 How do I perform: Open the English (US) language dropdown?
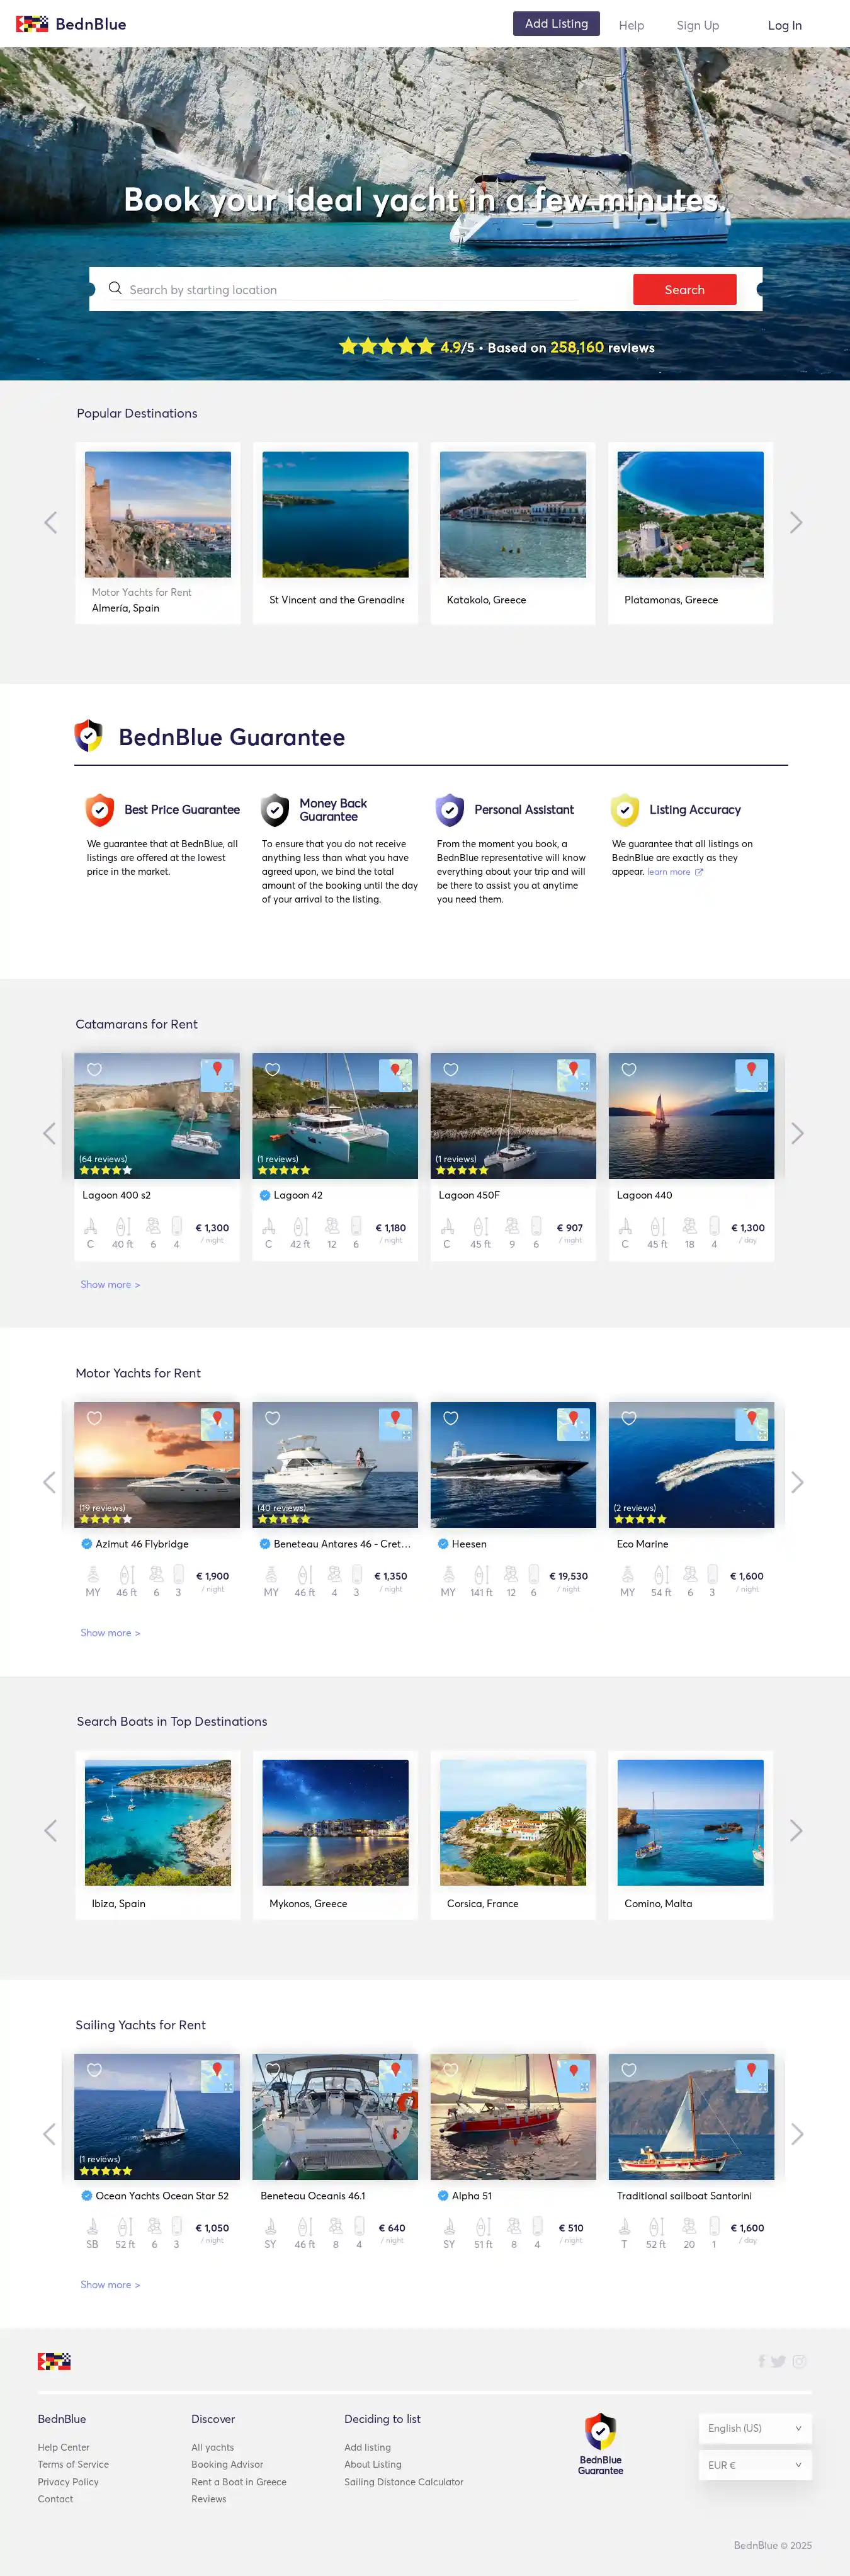(754, 2428)
